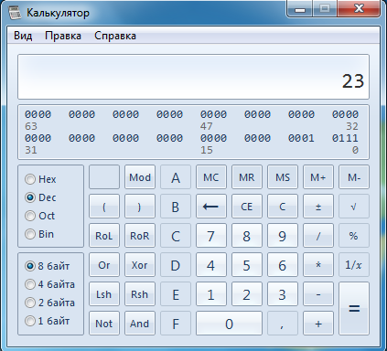This screenshot has height=351, width=387.
Task: Select the Hex radio button
Action: coord(40,179)
